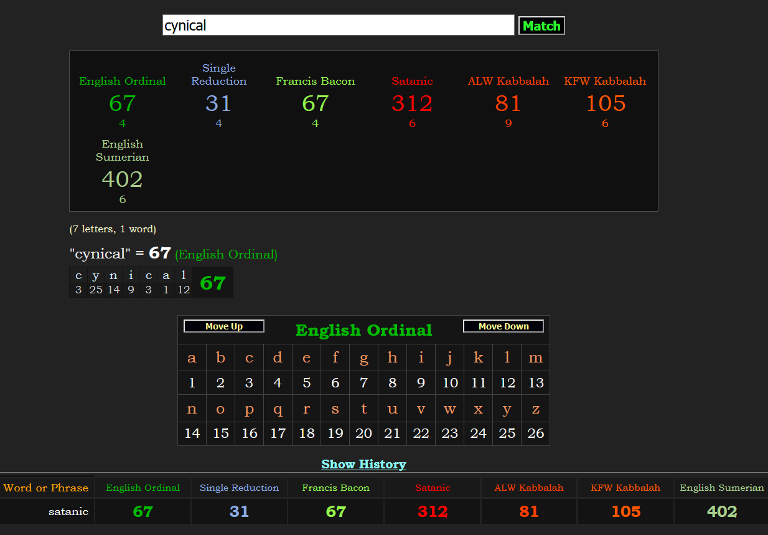Click the green Match button

tap(541, 26)
